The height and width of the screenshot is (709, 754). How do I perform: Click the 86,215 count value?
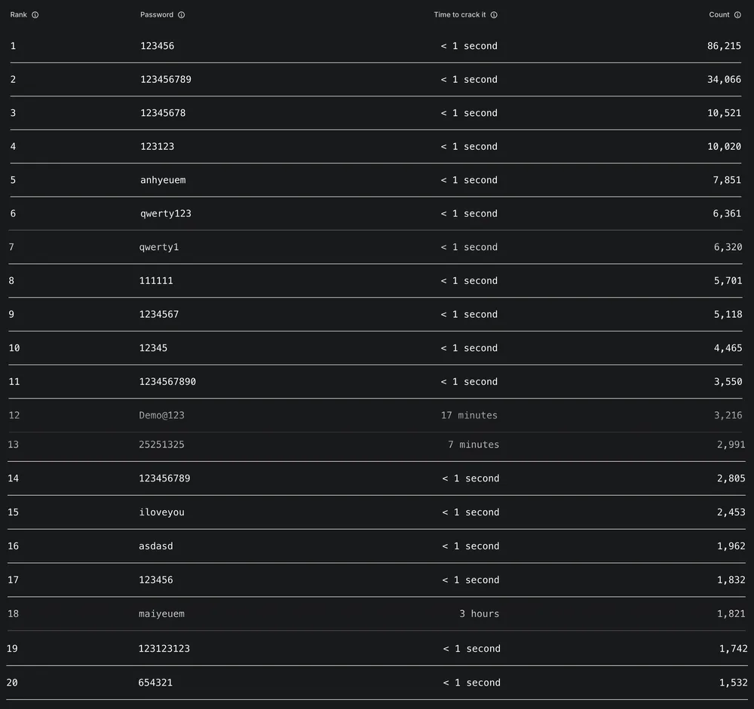click(x=724, y=46)
